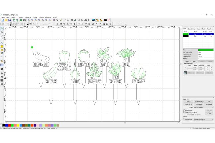Viewport: 215px width, 143px height.
Task: Switch to the Output tab
Action: [x=190, y=29]
